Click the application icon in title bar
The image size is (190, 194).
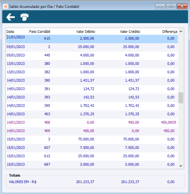[5, 7]
